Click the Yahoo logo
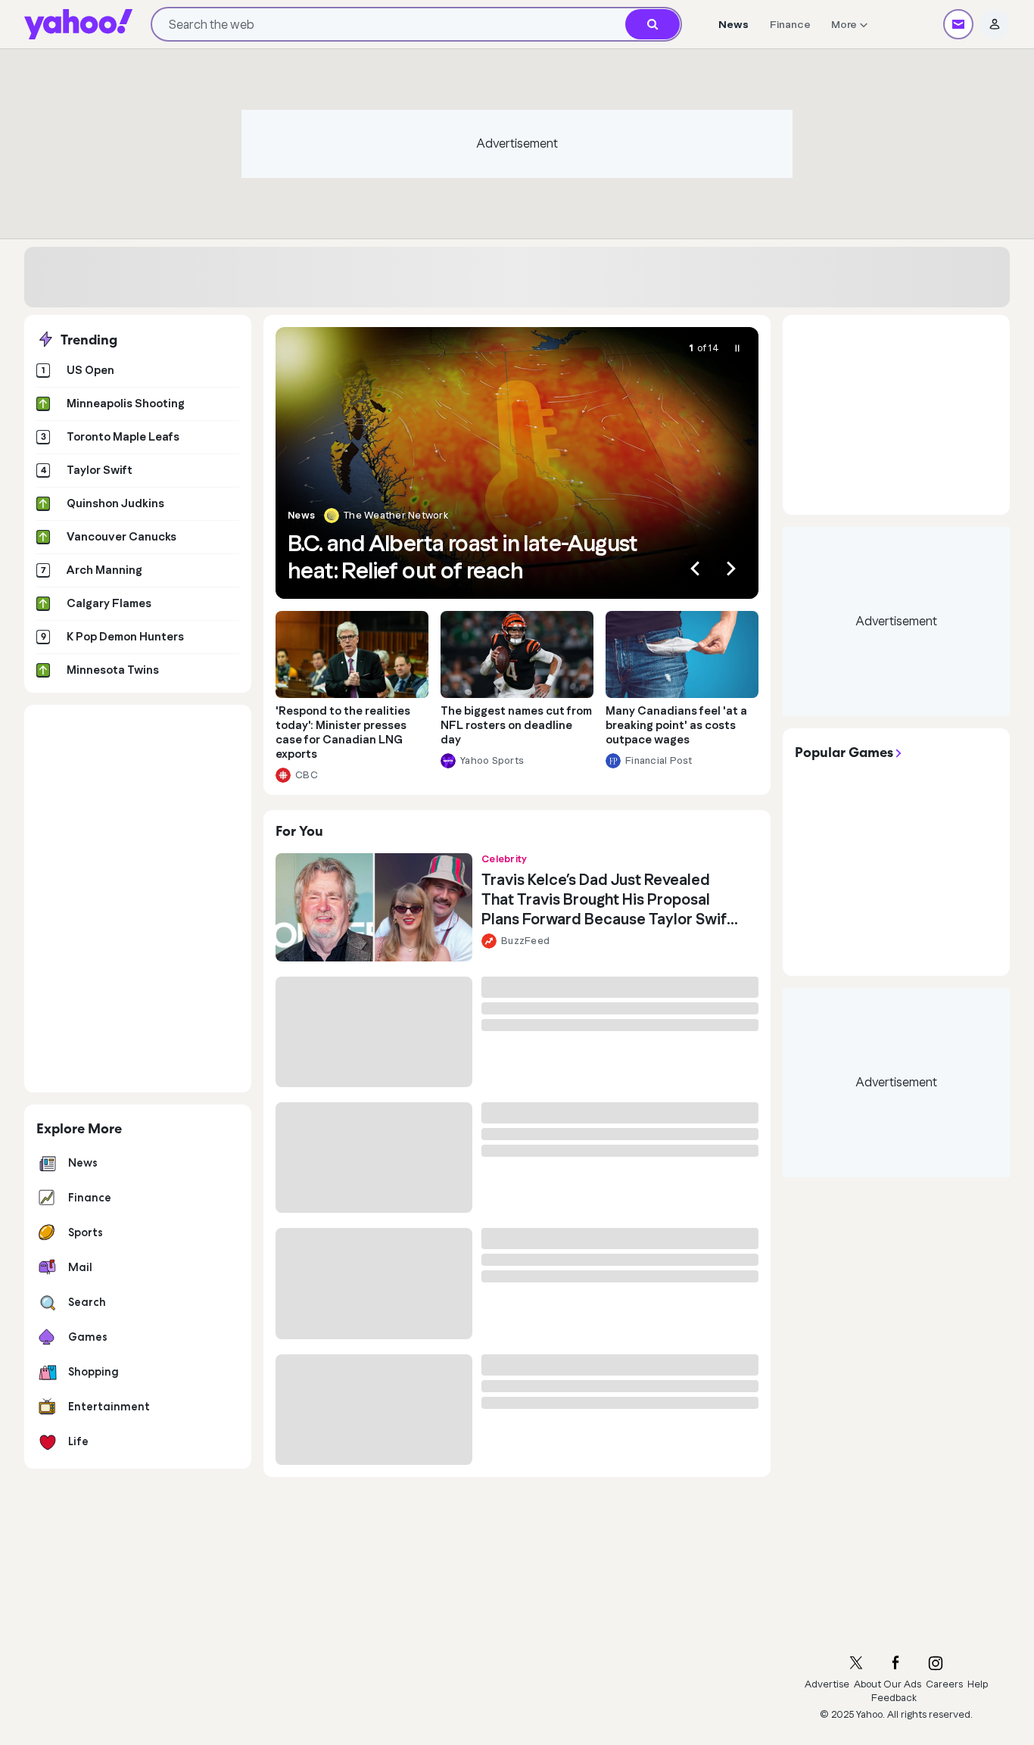The image size is (1034, 1745). pos(78,23)
